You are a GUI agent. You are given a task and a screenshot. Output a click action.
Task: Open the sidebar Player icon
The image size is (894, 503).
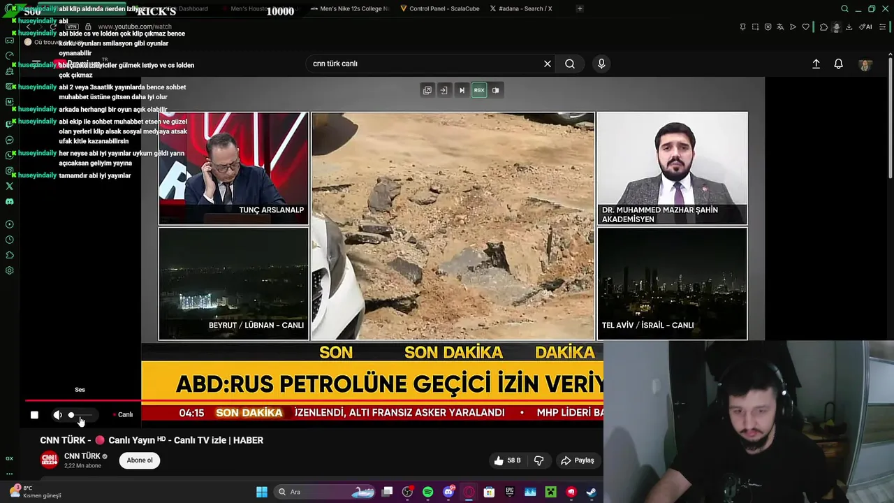pos(9,224)
